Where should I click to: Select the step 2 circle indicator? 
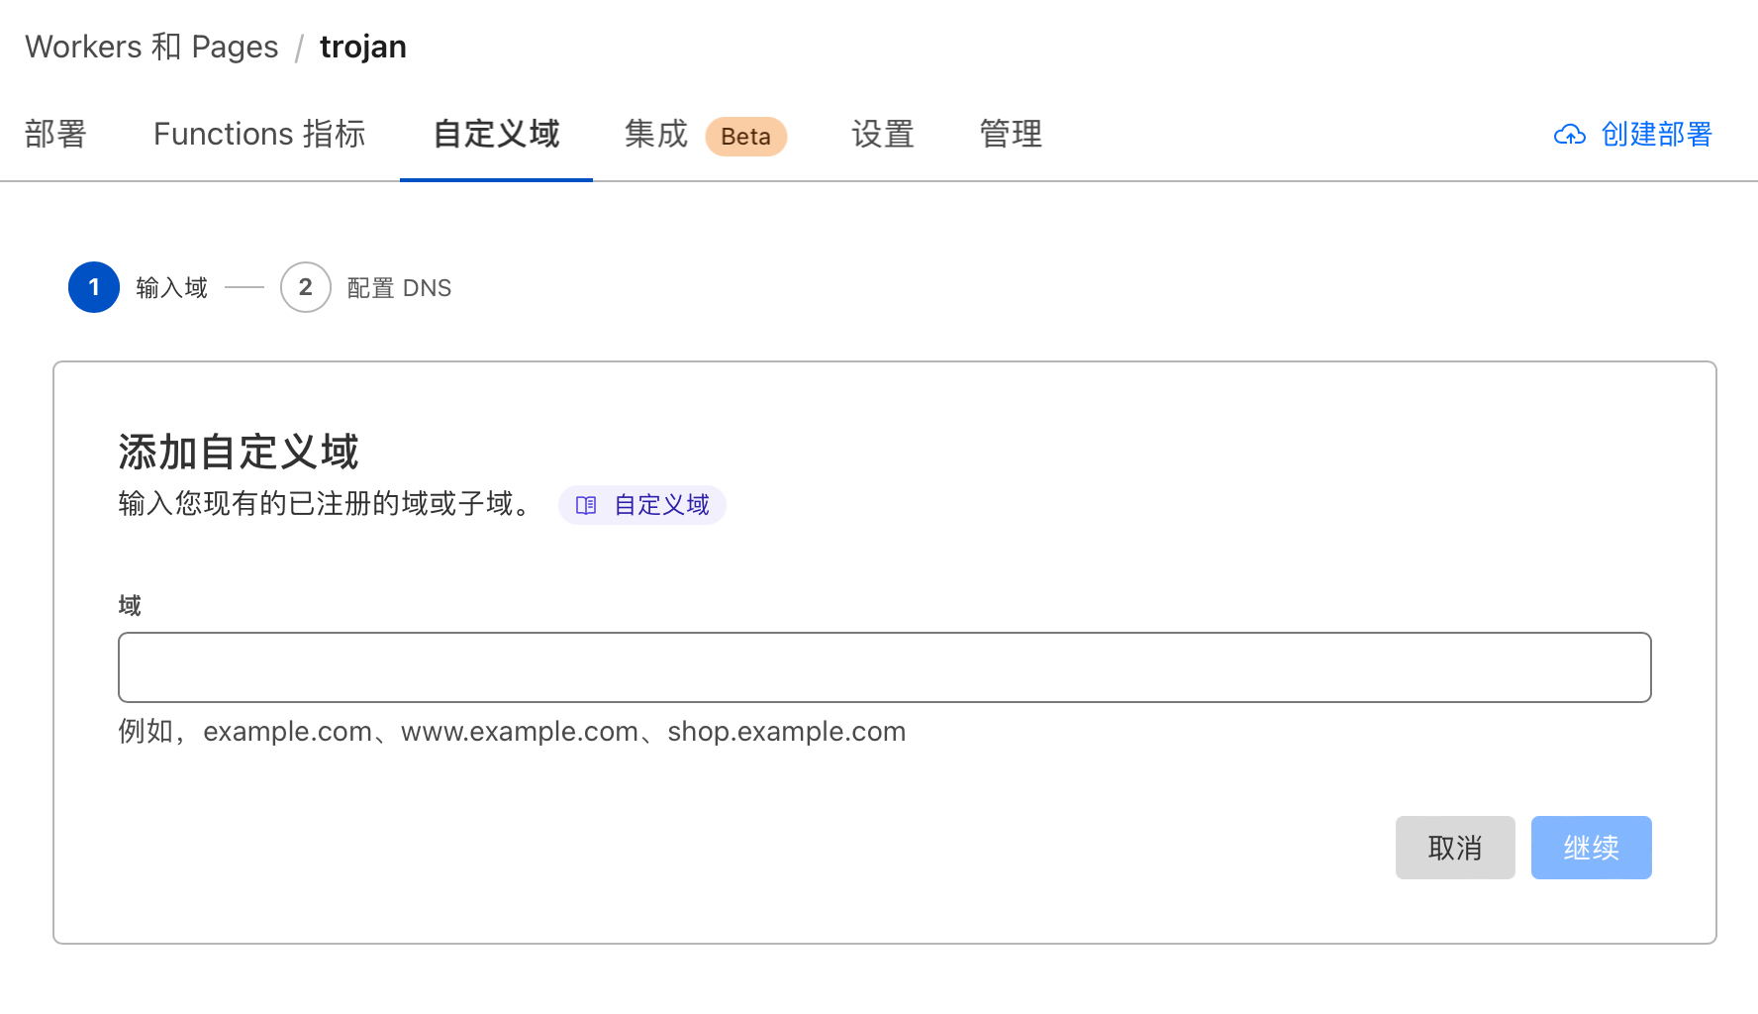pyautogui.click(x=305, y=287)
